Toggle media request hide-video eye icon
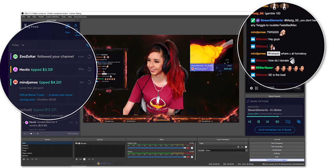The image size is (329, 168). click(x=299, y=122)
